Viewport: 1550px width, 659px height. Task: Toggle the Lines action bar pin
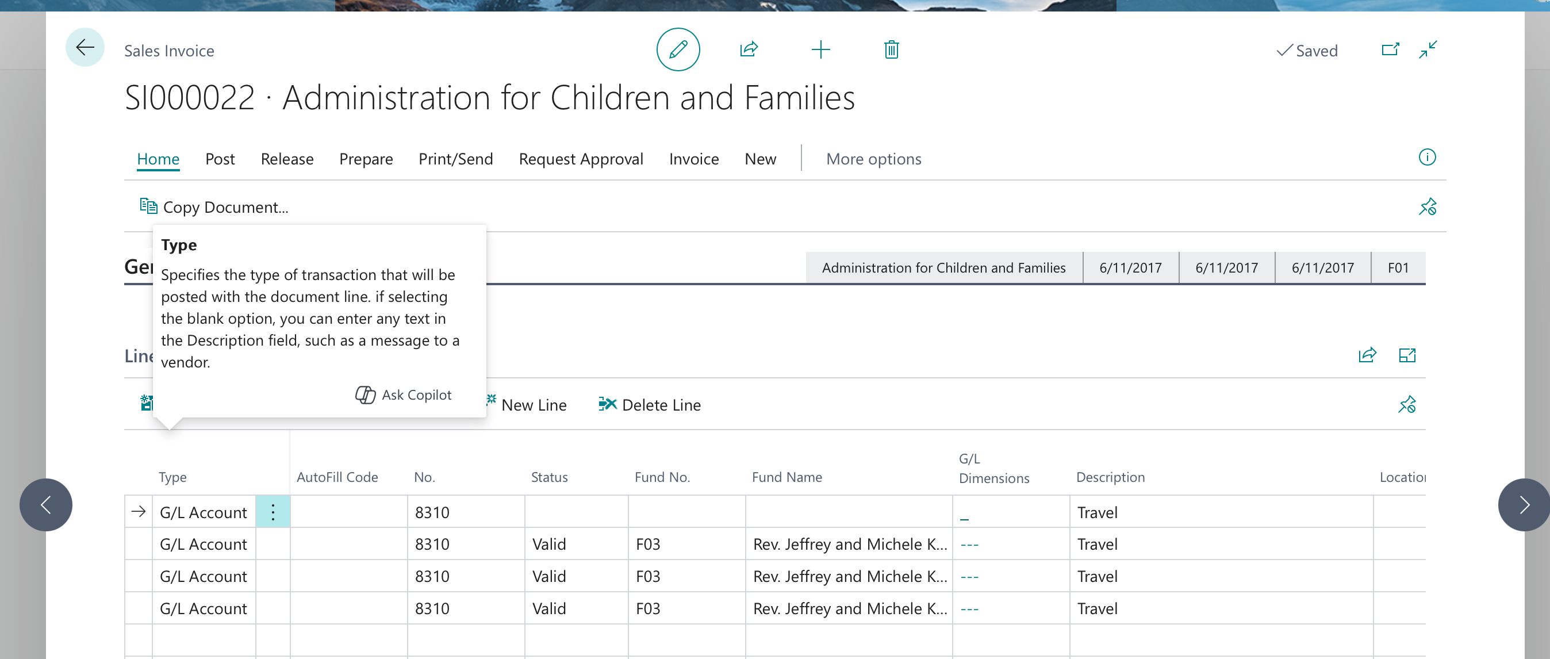(x=1407, y=404)
